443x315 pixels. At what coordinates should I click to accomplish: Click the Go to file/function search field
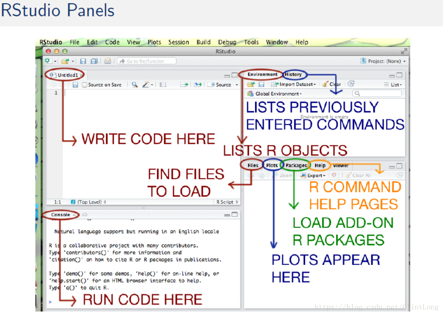(x=147, y=61)
